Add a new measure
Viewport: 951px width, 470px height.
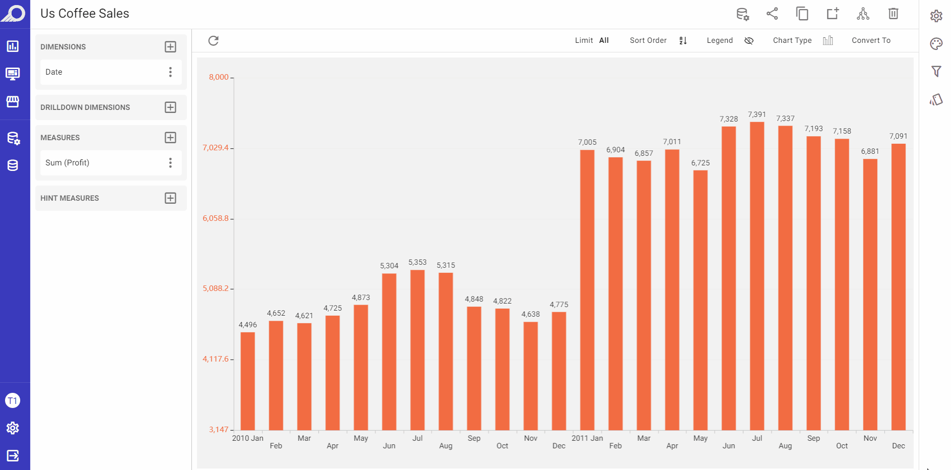(x=171, y=138)
